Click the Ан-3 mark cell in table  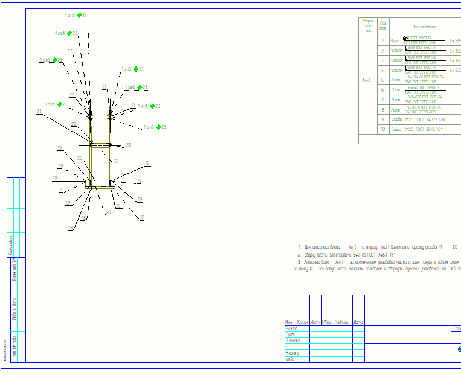point(367,80)
